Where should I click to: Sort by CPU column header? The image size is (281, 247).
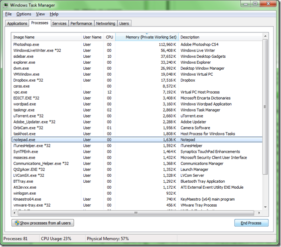tap(109, 37)
